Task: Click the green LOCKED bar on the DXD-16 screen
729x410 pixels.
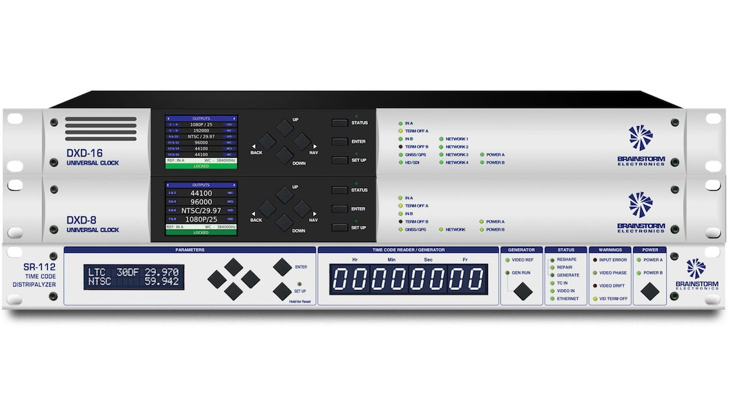Action: pos(201,166)
